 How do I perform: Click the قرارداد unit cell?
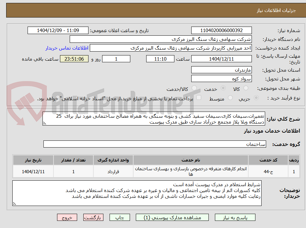(113, 171)
